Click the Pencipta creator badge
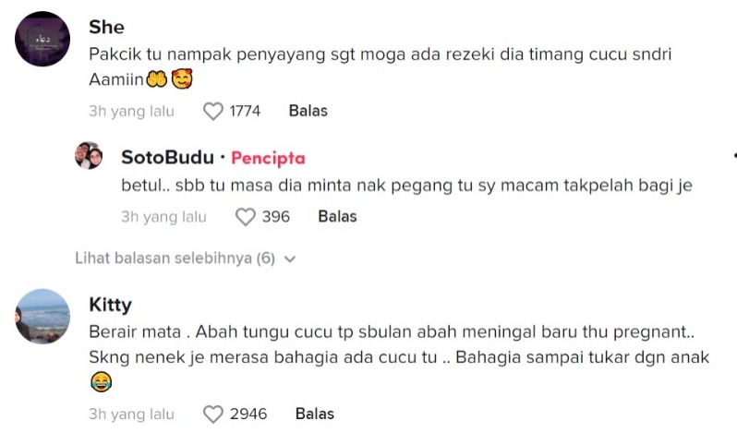Image resolution: width=737 pixels, height=433 pixels. coord(268,158)
